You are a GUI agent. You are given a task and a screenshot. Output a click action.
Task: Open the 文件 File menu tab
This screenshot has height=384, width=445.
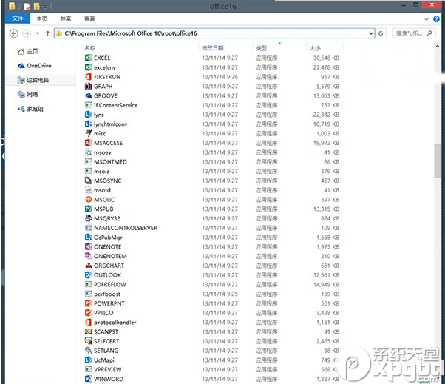point(18,18)
